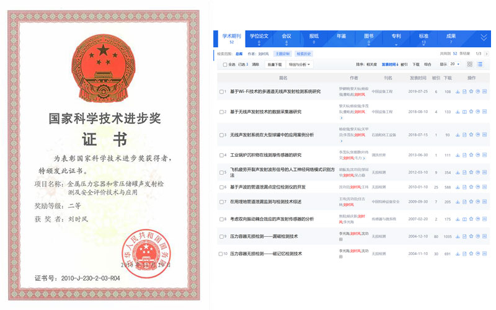The width and height of the screenshot is (496, 310).
Task: Click the 检索历史 button
Action: coord(304,54)
